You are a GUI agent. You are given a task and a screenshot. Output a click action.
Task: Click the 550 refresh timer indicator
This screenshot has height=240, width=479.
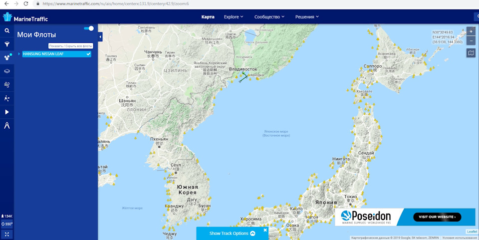click(6, 224)
